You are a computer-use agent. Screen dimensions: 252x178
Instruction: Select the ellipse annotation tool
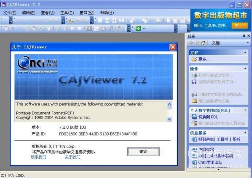click(x=79, y=28)
